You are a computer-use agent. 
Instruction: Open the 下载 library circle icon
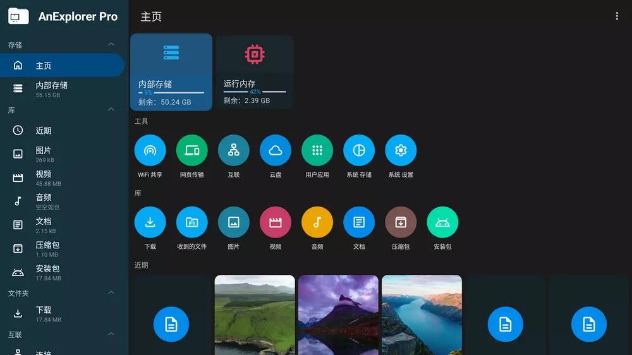(x=150, y=222)
